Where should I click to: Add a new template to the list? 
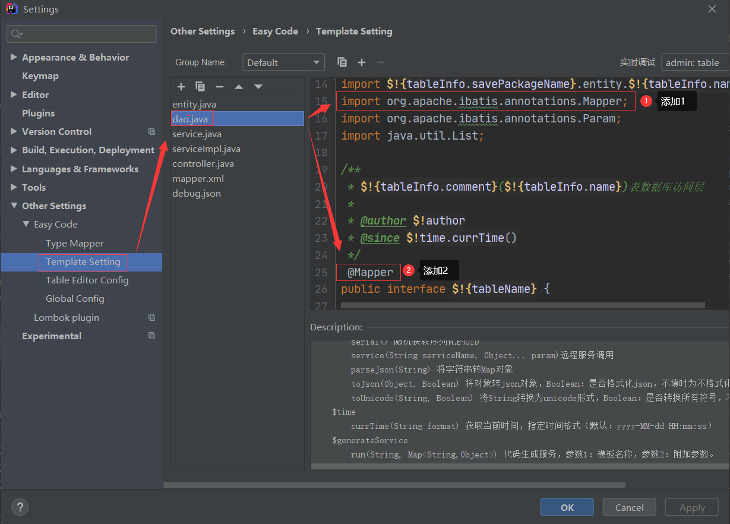(181, 87)
